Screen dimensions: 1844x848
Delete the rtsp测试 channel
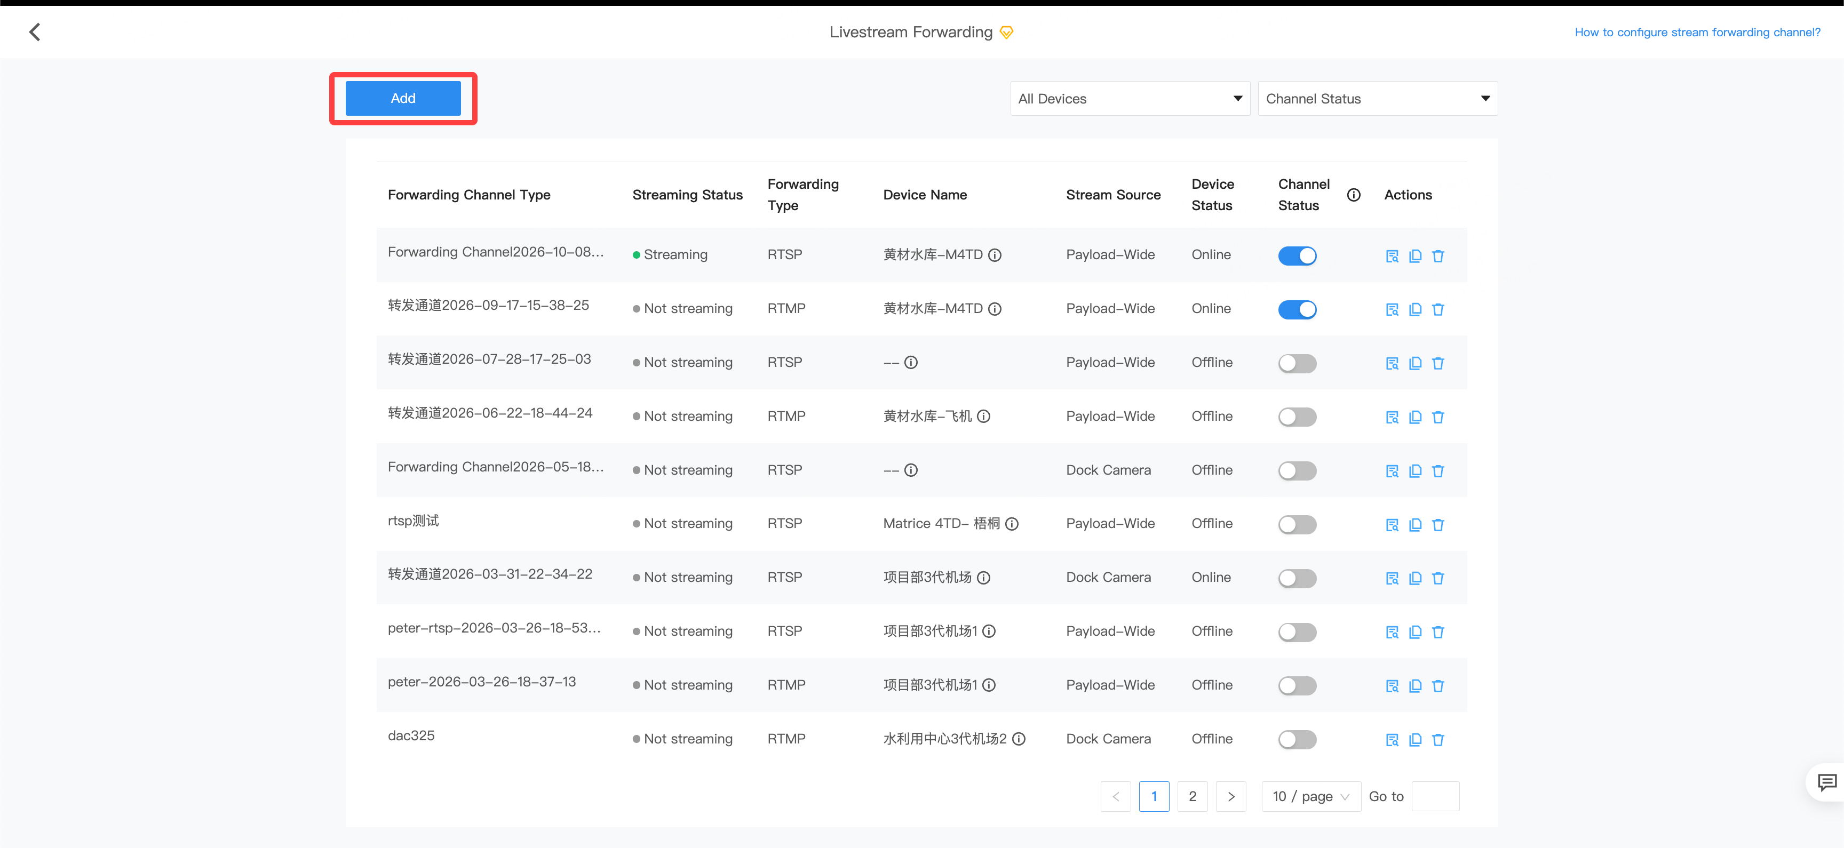[x=1438, y=525]
